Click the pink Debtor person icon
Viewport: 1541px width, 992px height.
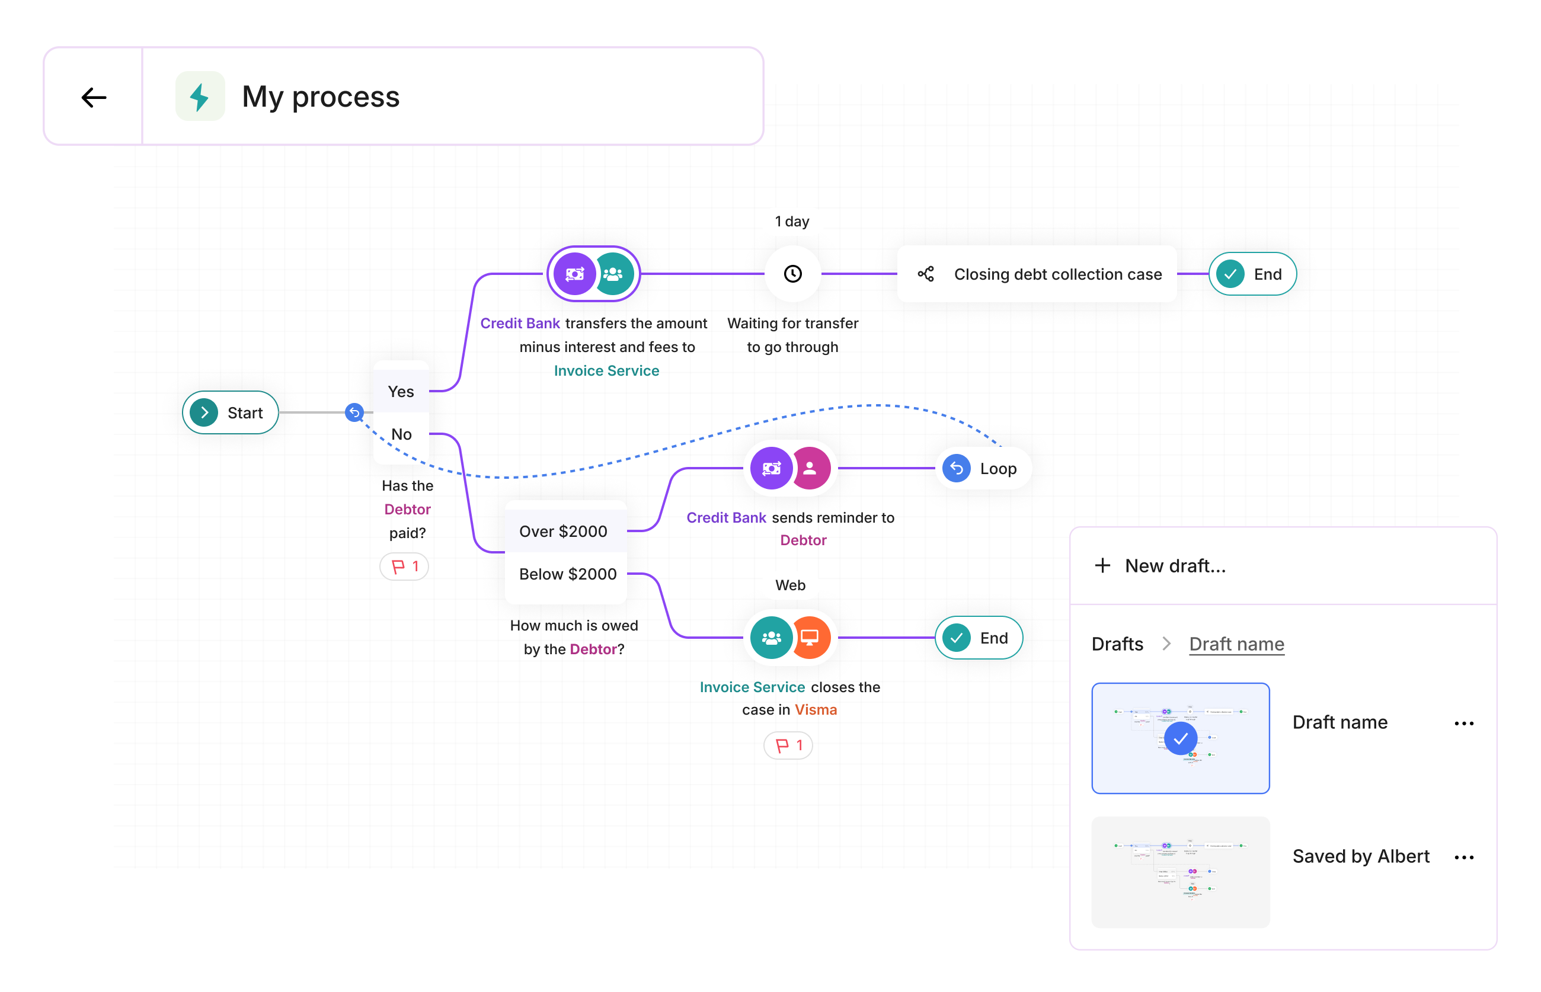coord(810,468)
